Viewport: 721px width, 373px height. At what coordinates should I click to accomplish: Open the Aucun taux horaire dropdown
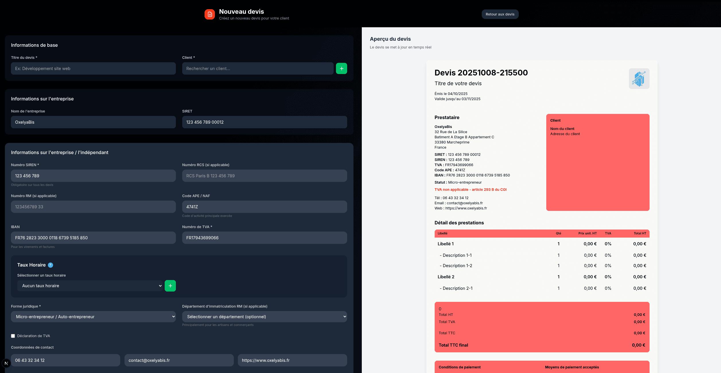90,286
